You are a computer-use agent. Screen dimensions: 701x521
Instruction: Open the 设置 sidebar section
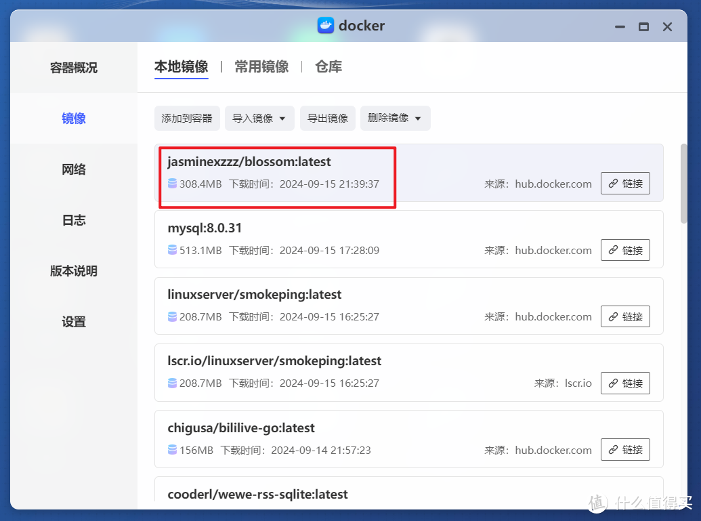[73, 322]
